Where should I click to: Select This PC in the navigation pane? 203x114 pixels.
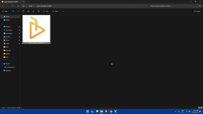[x=8, y=64]
